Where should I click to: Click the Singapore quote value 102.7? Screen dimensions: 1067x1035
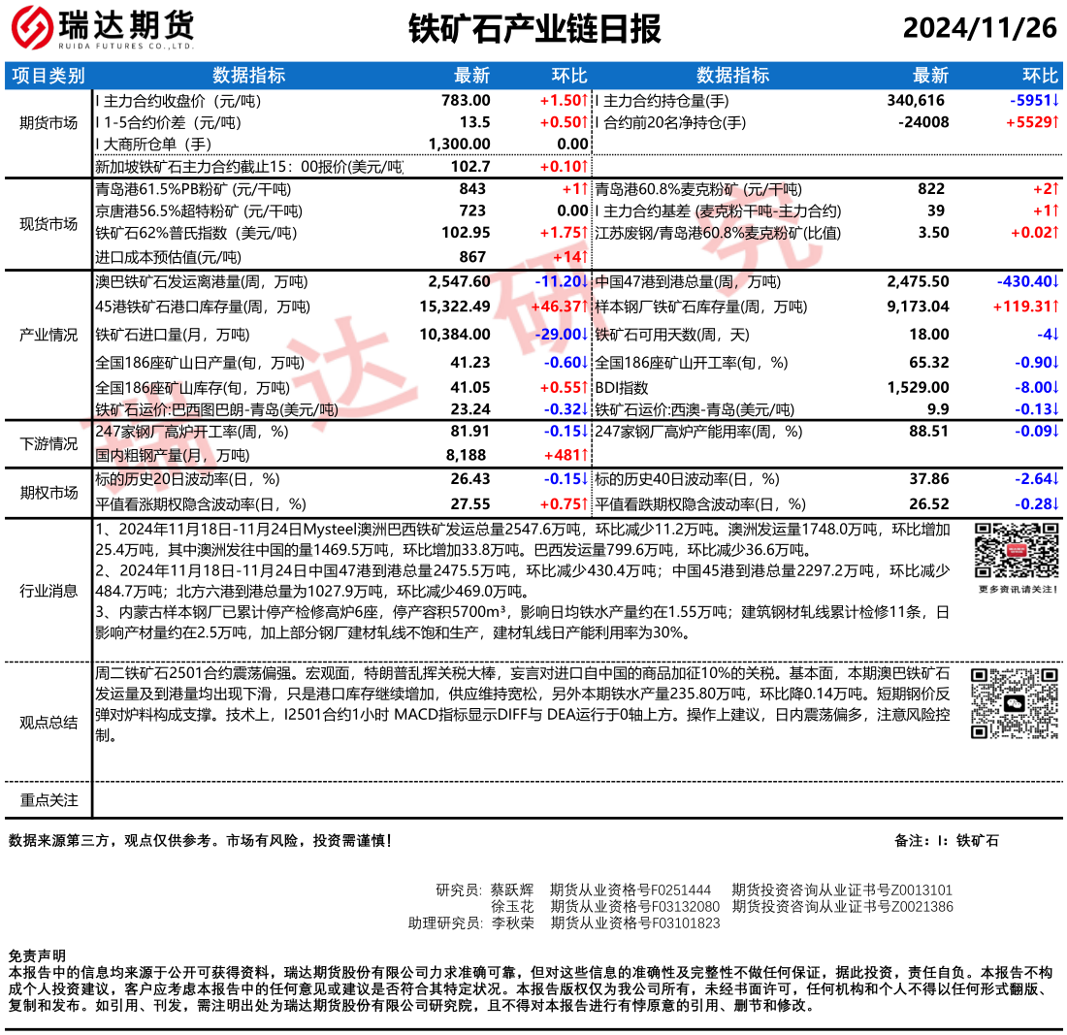470,167
